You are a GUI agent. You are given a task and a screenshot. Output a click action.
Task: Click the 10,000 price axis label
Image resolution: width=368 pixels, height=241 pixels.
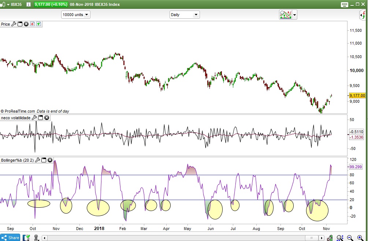pos(357,70)
